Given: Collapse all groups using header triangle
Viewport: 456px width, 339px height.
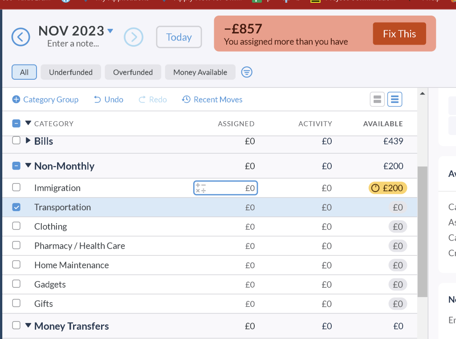Looking at the screenshot, I should point(28,123).
